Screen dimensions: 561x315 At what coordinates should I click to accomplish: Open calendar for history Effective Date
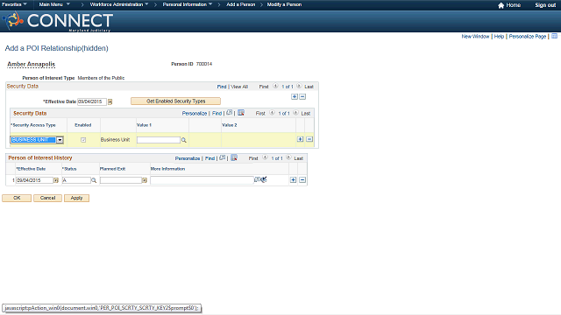pyautogui.click(x=56, y=180)
